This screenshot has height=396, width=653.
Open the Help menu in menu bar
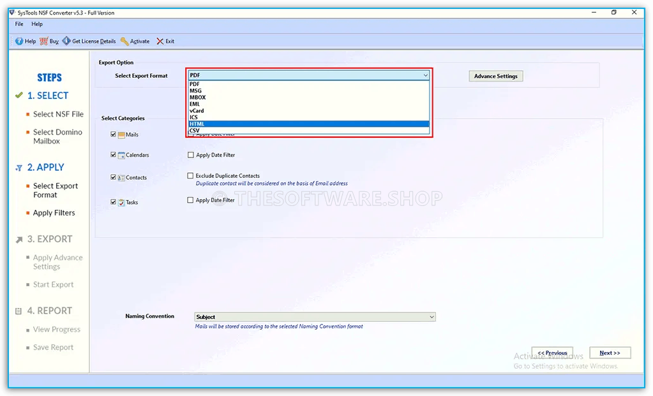point(37,24)
